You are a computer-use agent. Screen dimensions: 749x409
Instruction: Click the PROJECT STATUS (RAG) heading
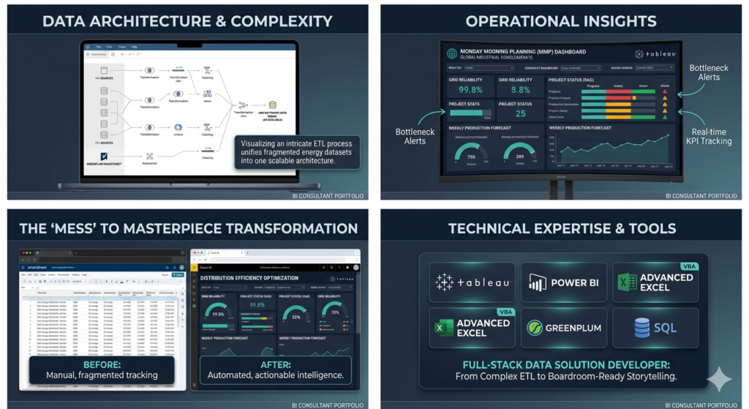[x=571, y=80]
